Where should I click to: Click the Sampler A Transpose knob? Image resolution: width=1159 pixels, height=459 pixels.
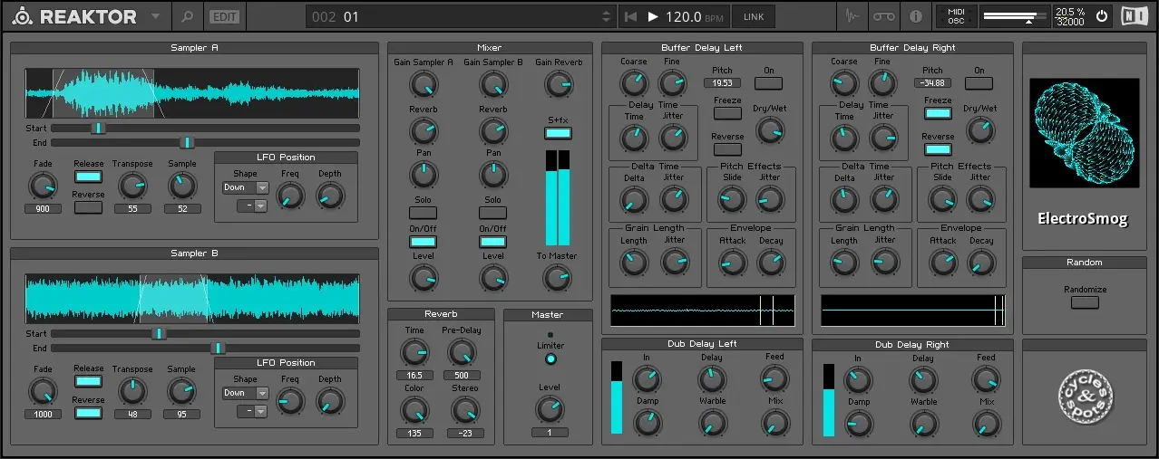click(132, 186)
